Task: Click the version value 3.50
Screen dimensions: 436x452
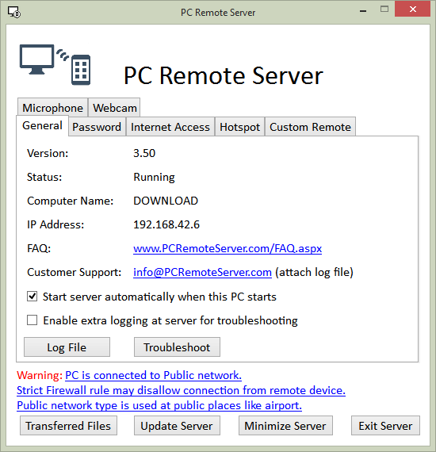Action: pos(144,153)
